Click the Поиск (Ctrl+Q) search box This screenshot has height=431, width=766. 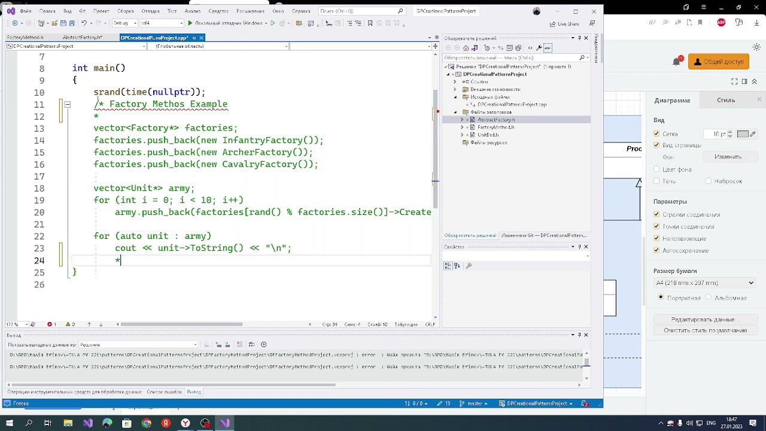click(361, 11)
